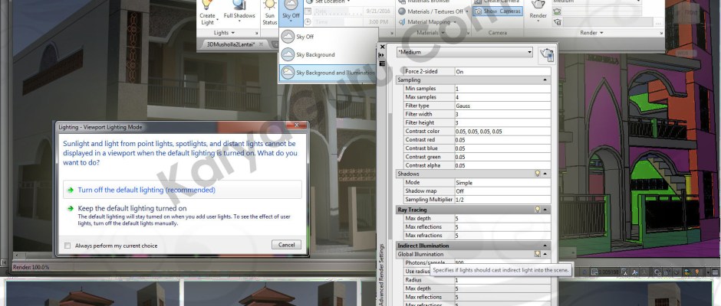
Task: Click Cancel in the Lighting dialog
Action: click(x=286, y=245)
